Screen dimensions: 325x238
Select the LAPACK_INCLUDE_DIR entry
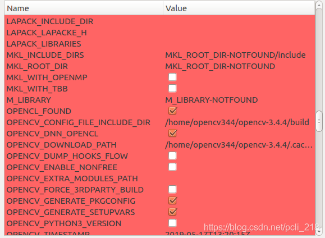(50, 21)
